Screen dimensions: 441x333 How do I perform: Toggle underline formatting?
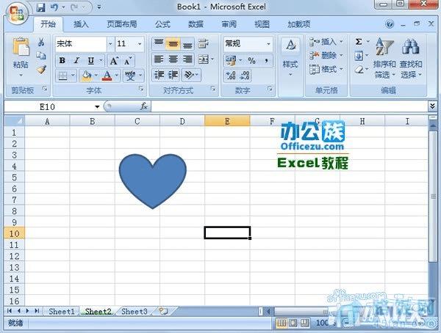[90, 60]
